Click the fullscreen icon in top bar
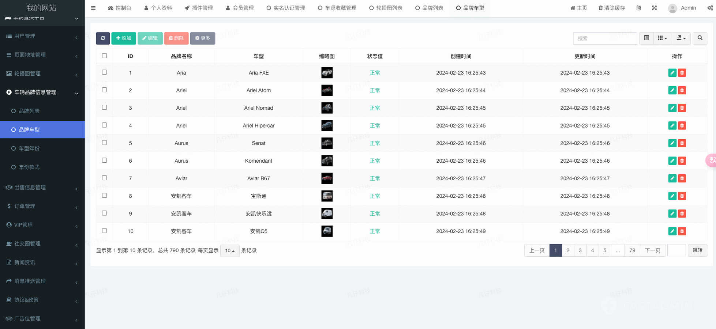The image size is (716, 329). tap(654, 8)
